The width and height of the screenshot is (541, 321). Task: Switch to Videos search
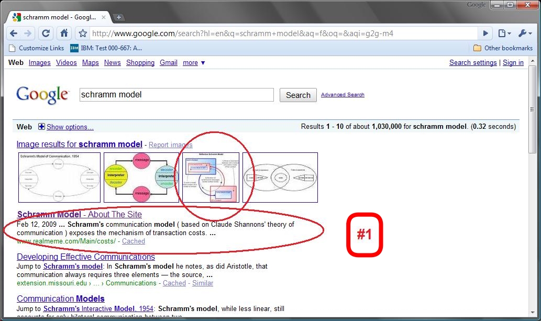(66, 62)
